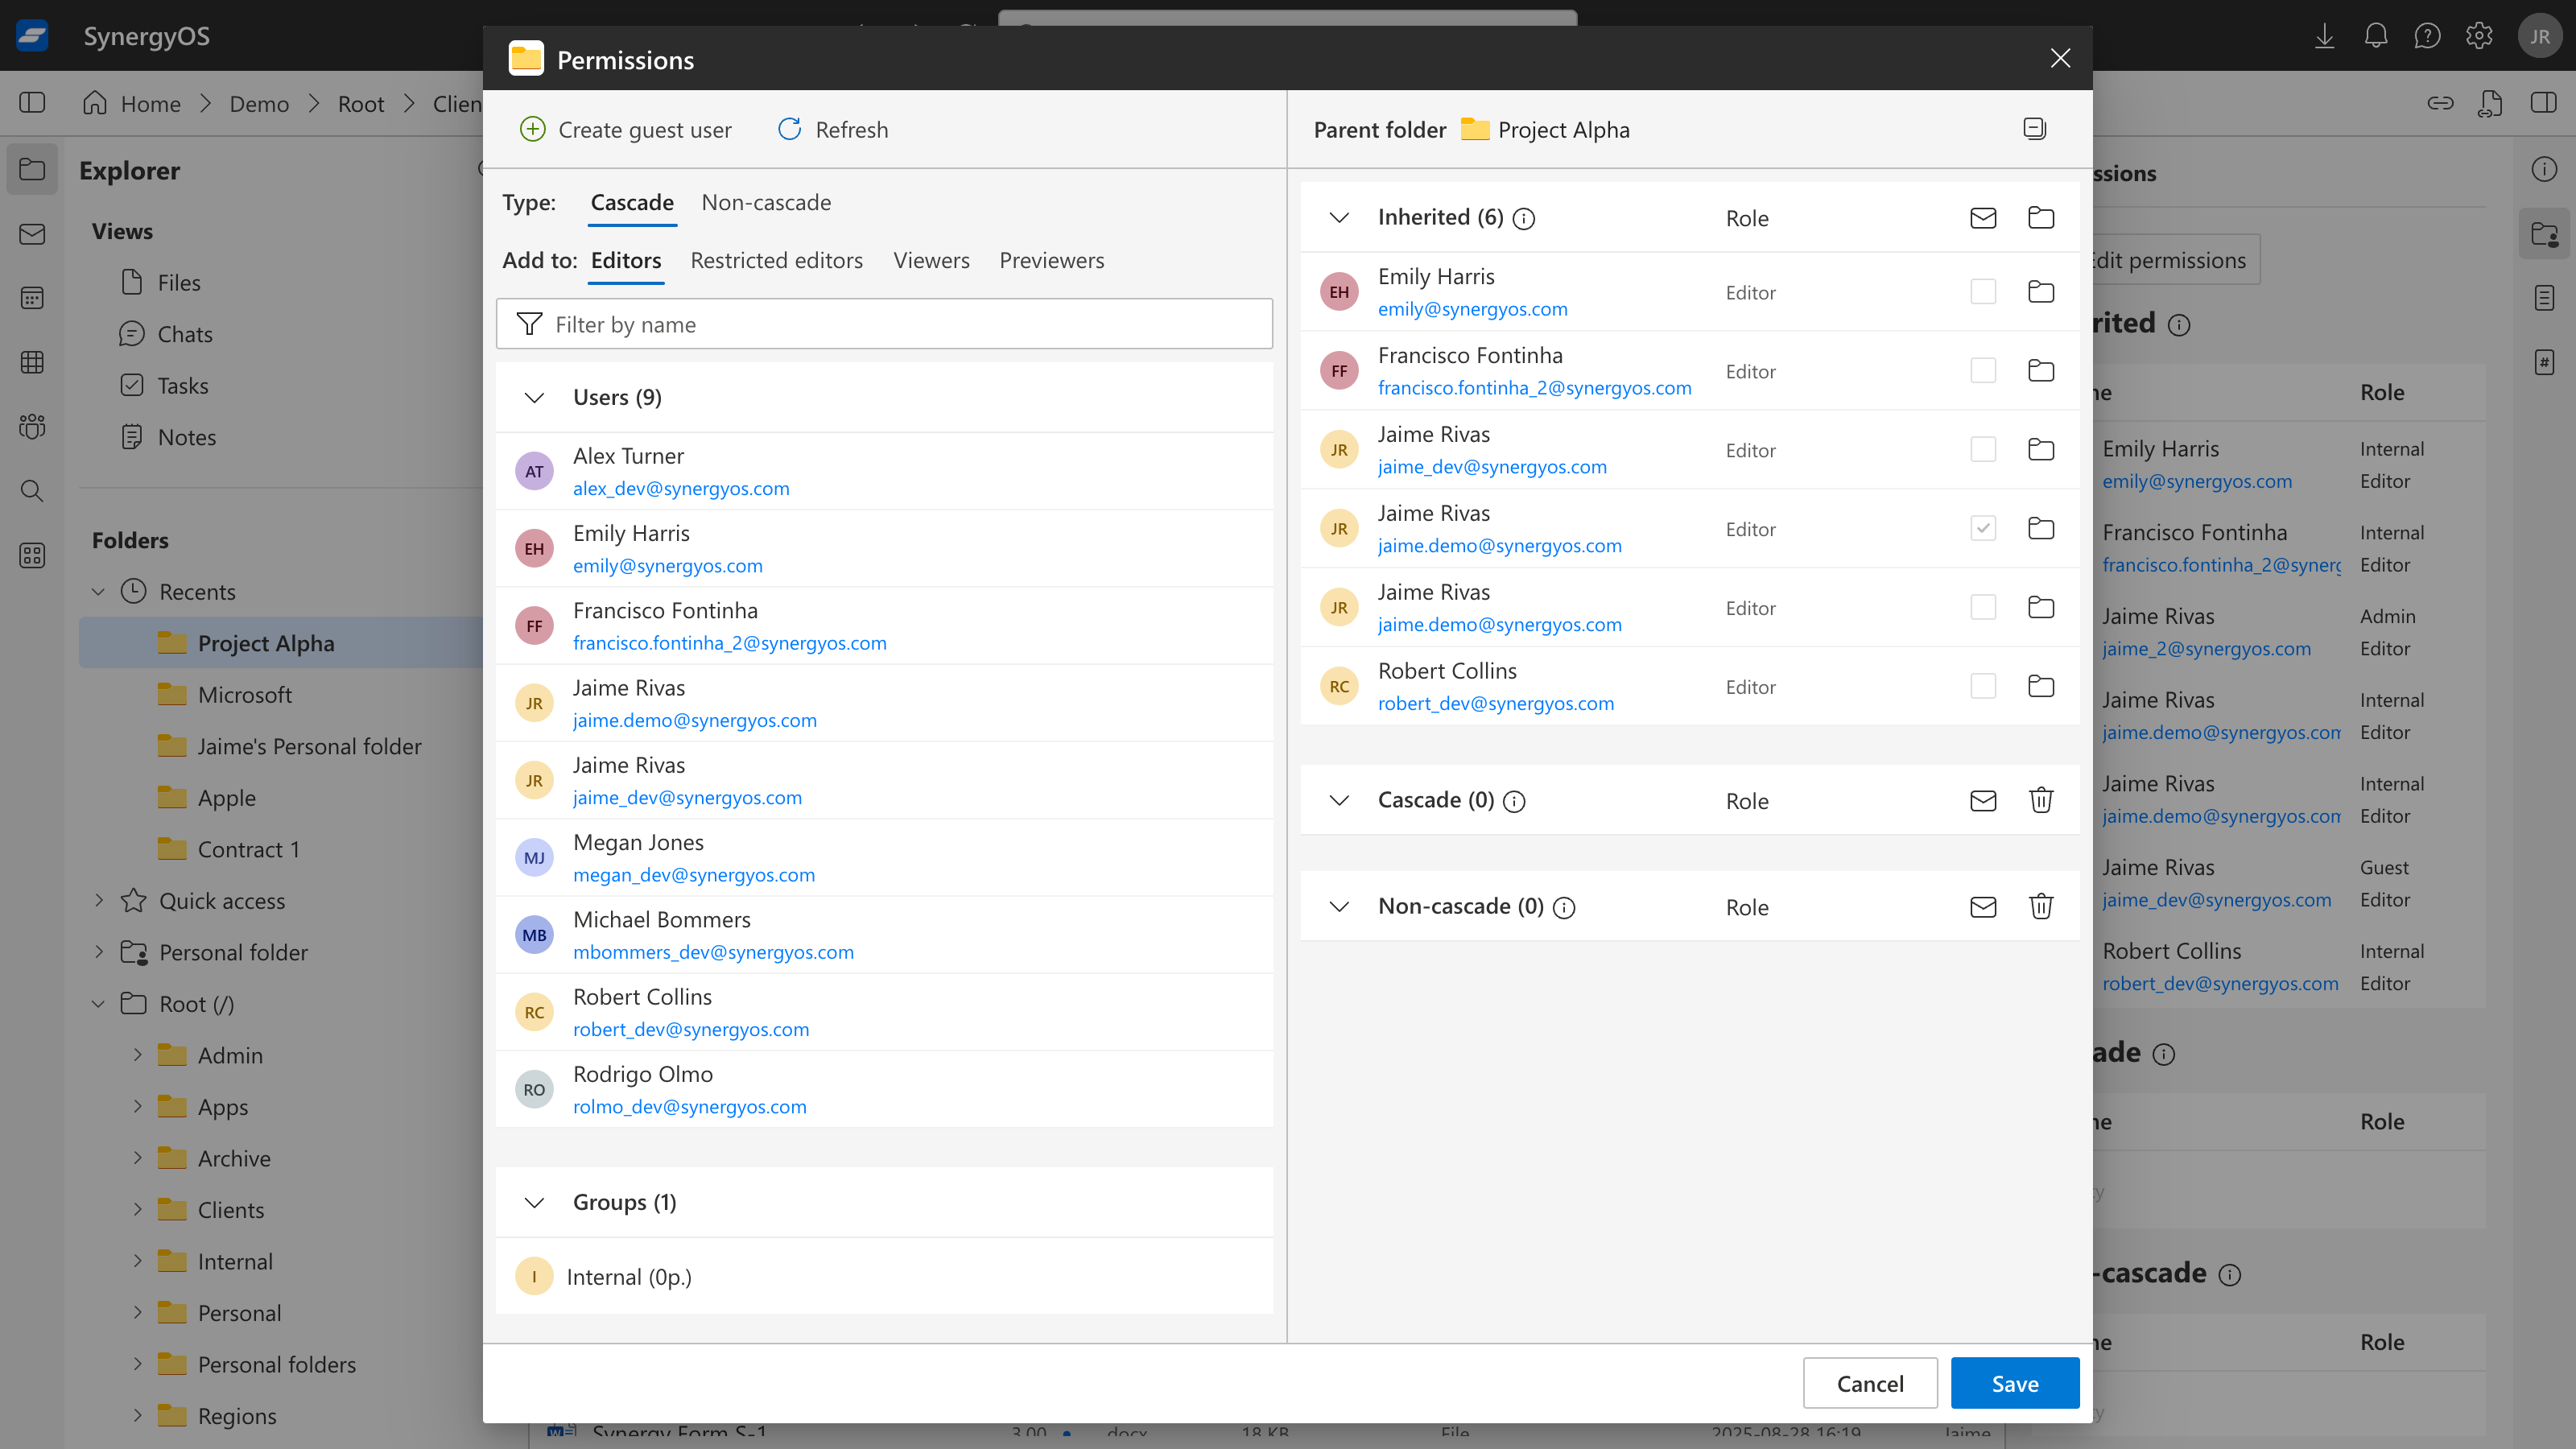Click the mail icon in the Non-cascade header

click(x=1983, y=906)
